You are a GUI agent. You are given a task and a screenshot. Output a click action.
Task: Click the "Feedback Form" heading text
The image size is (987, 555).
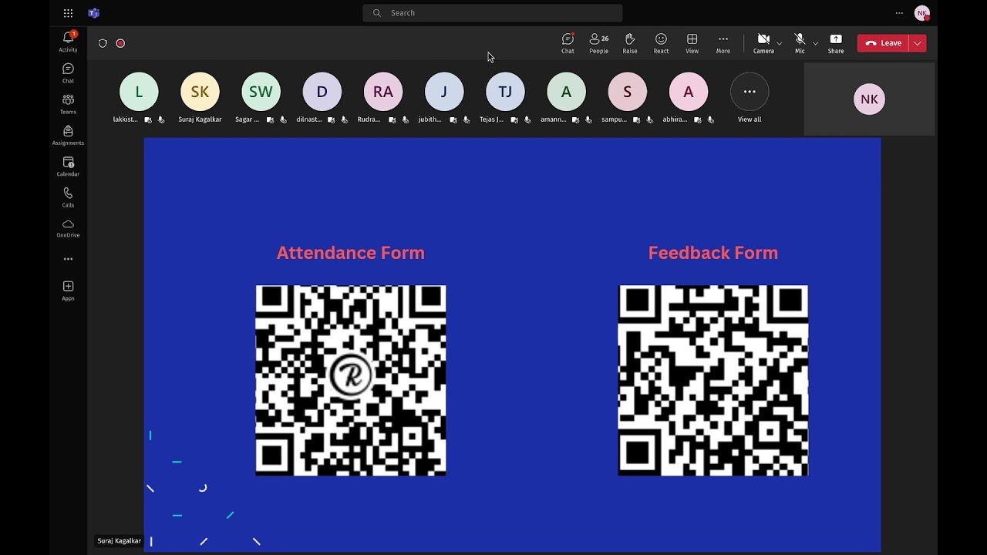(713, 253)
